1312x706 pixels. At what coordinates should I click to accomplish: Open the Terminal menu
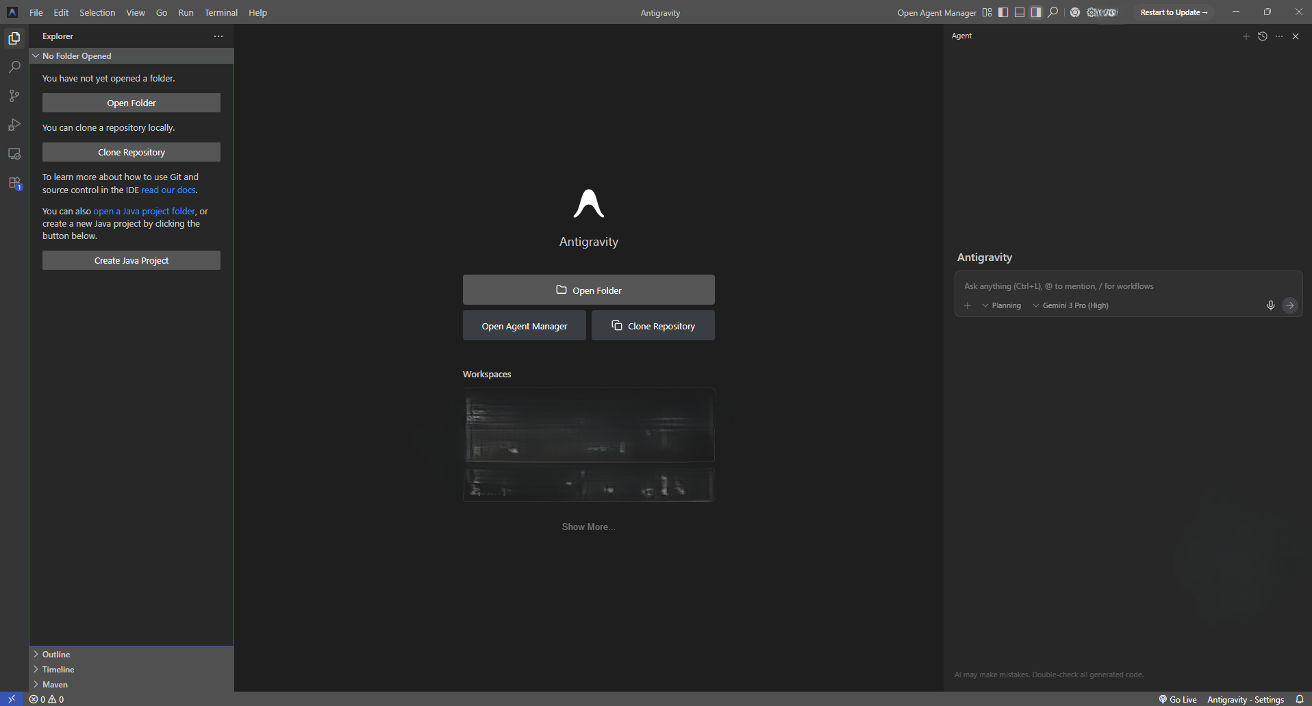click(x=220, y=12)
